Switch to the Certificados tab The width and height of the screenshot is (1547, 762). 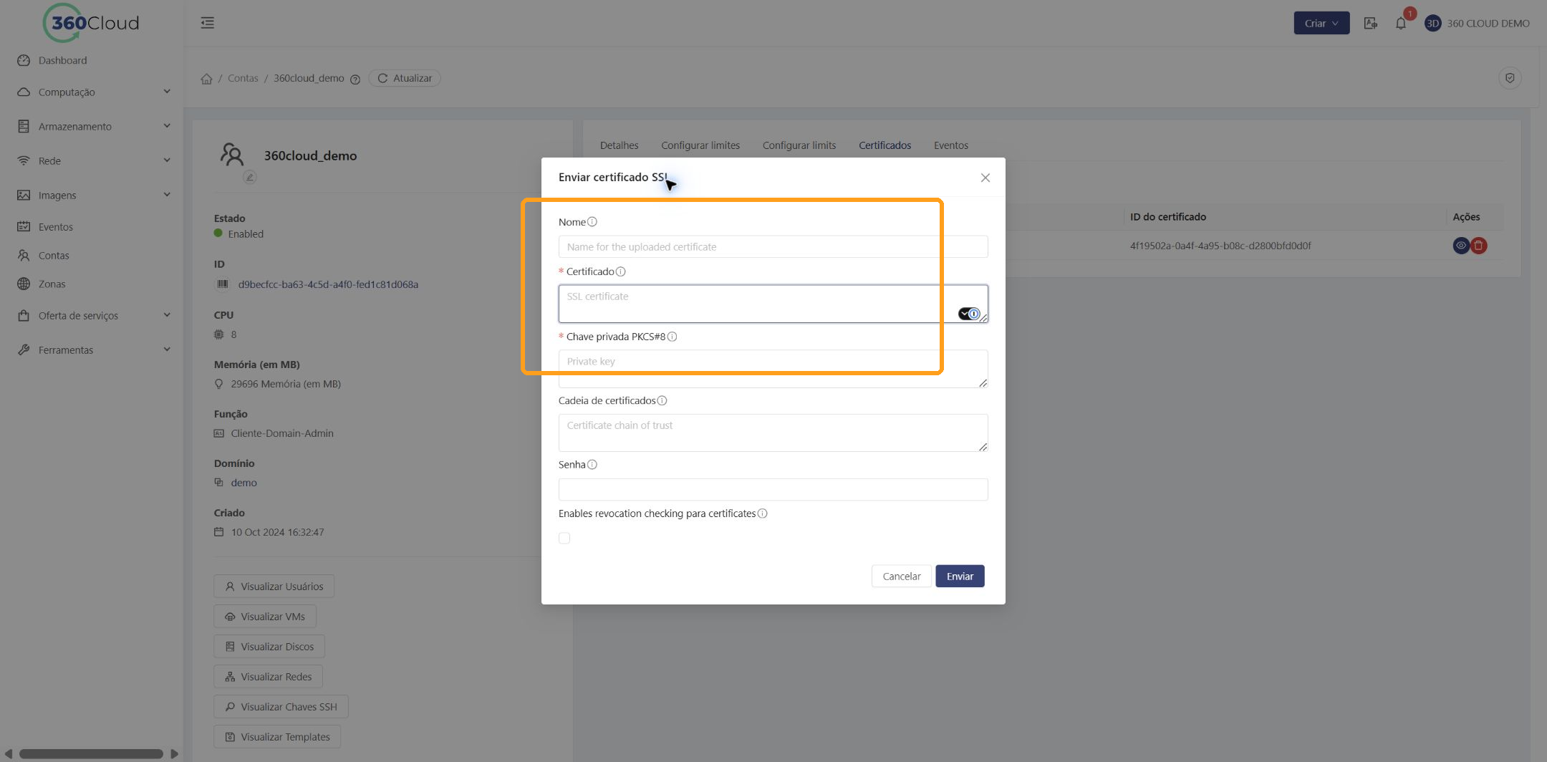(x=885, y=145)
